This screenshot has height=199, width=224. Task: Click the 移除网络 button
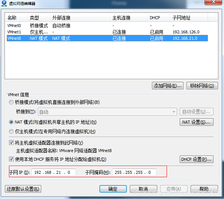[202, 86]
